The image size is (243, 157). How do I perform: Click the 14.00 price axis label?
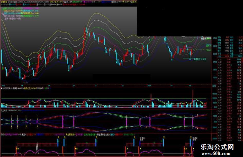(215, 62)
